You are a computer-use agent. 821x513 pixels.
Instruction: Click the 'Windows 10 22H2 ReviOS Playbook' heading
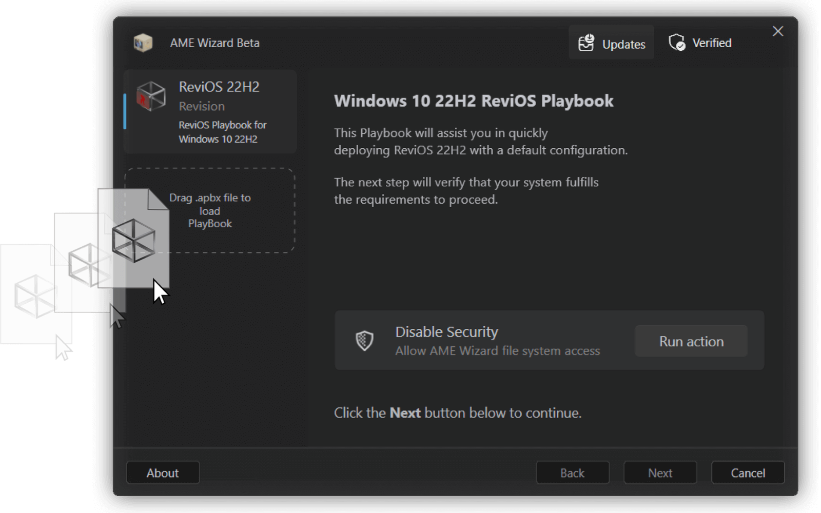474,101
